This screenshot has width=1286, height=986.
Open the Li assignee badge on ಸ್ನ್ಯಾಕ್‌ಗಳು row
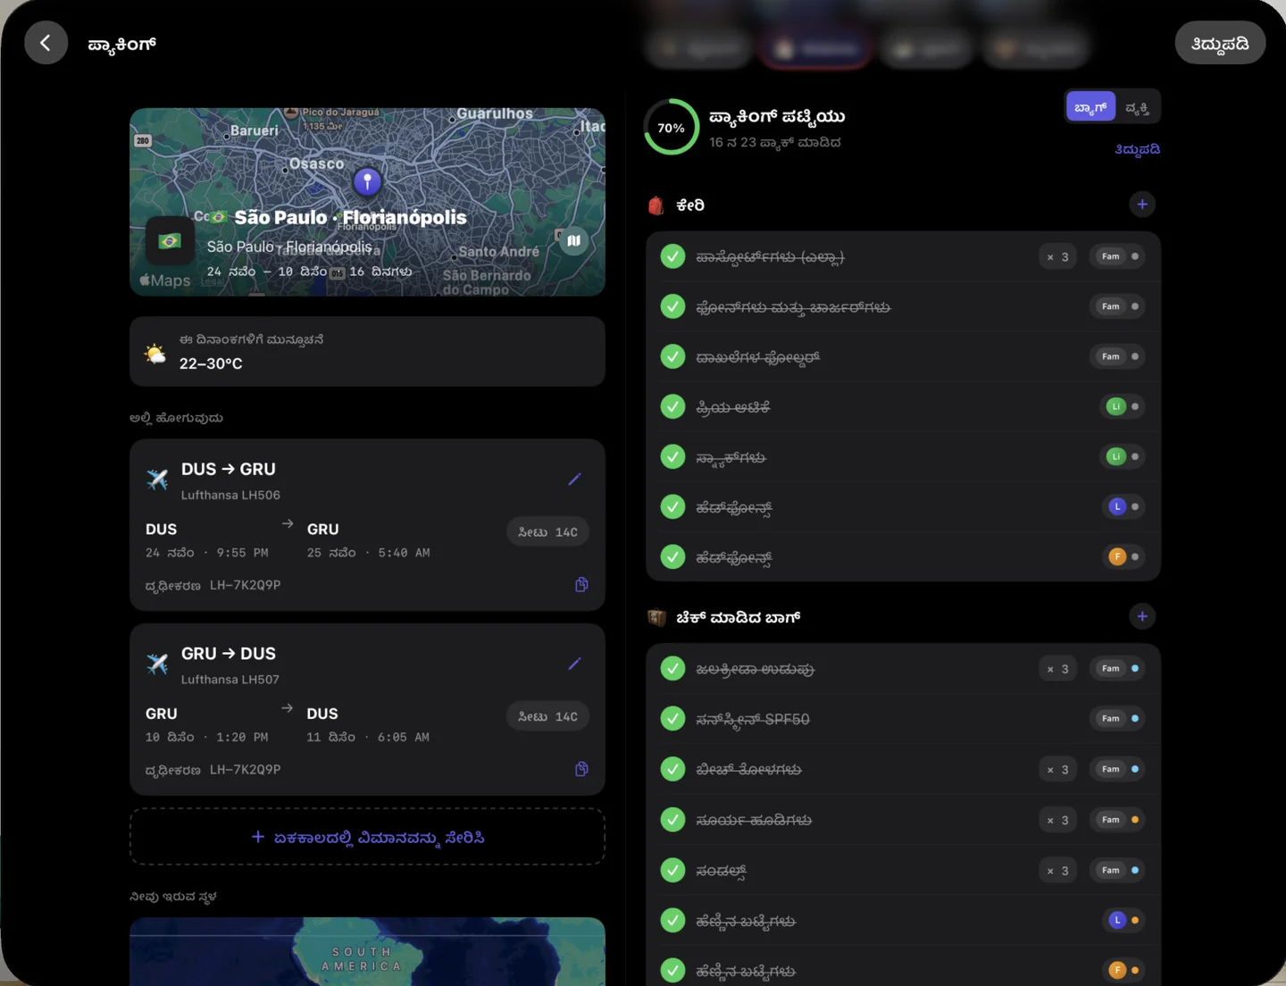[1122, 456]
